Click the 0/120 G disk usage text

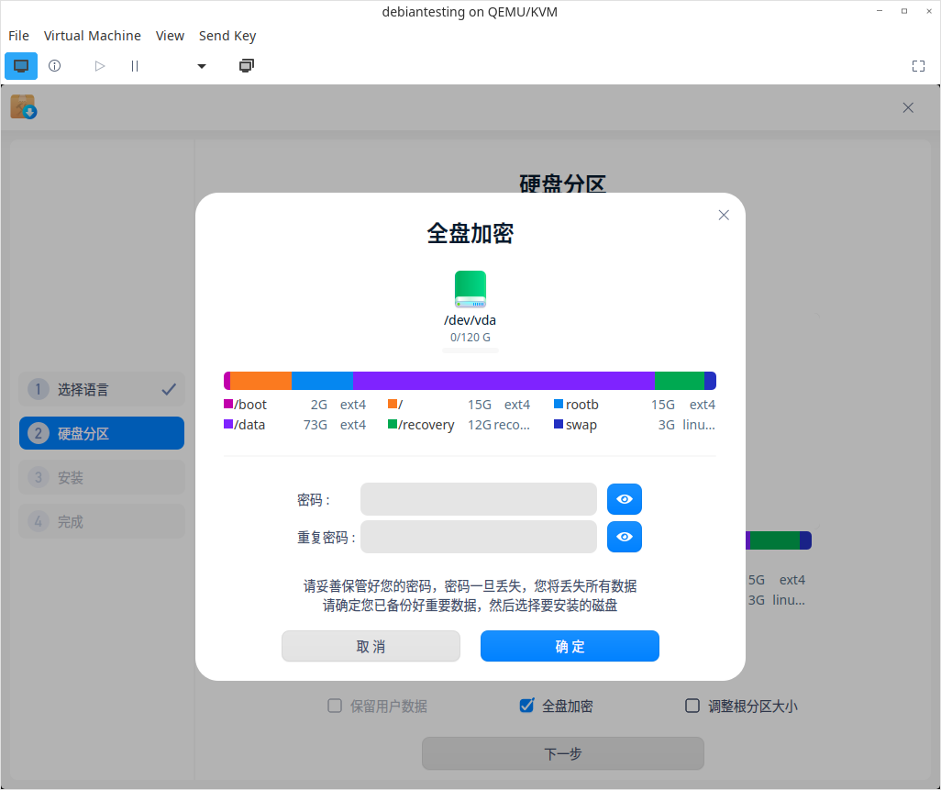pos(470,338)
